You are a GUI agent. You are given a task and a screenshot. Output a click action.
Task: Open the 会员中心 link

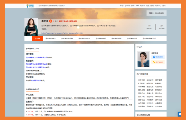pos(158,5)
